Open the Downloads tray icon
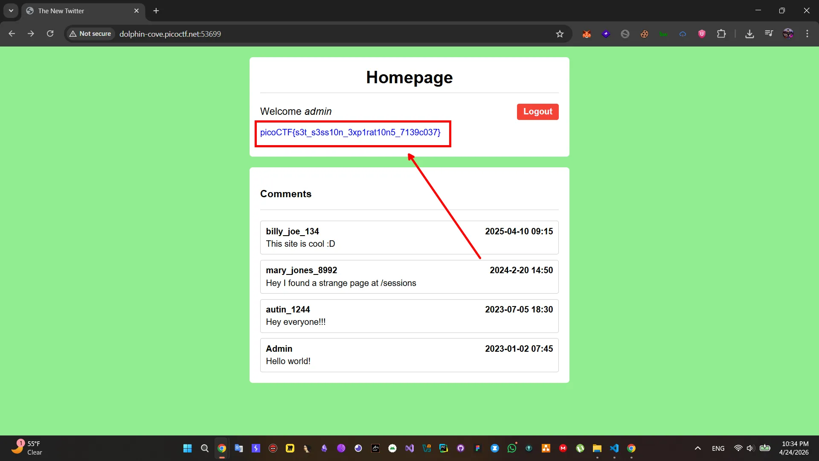The image size is (819, 461). [x=749, y=34]
